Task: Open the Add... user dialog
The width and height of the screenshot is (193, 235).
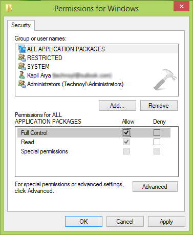Action: (117, 106)
